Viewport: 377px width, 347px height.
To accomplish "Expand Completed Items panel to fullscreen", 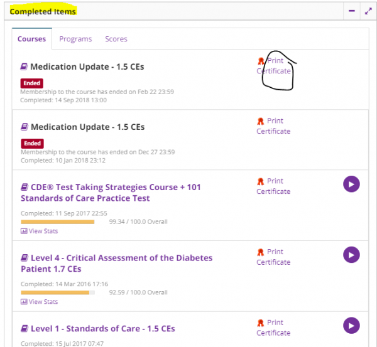I will click(x=368, y=11).
